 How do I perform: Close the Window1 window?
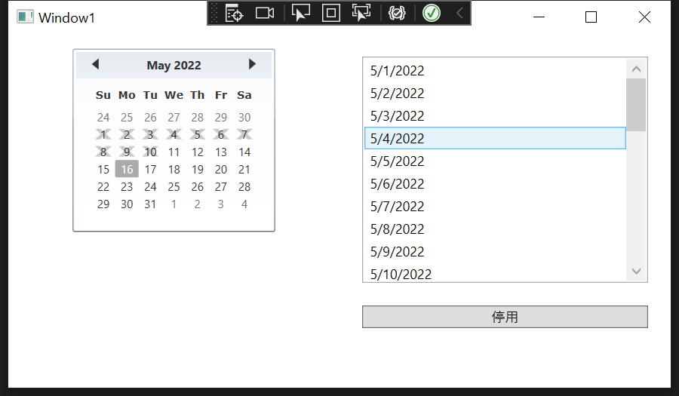tap(644, 17)
